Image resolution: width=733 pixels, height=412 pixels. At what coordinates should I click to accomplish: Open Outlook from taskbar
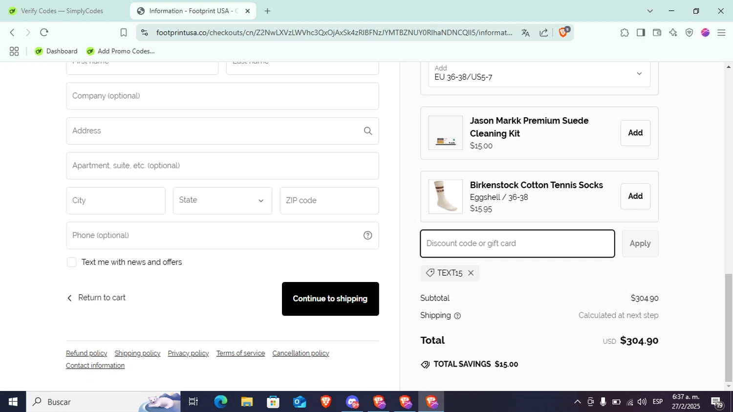[x=300, y=402]
